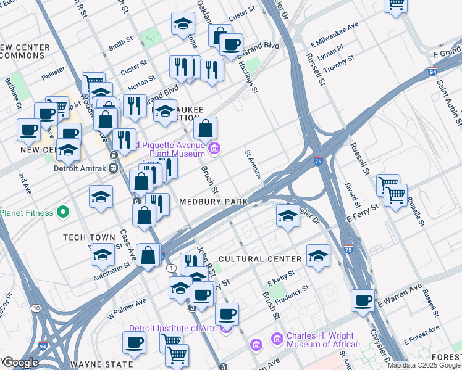The width and height of the screenshot is (462, 370).
Task: Click the Detroit Amtrak label
Action: click(x=80, y=168)
